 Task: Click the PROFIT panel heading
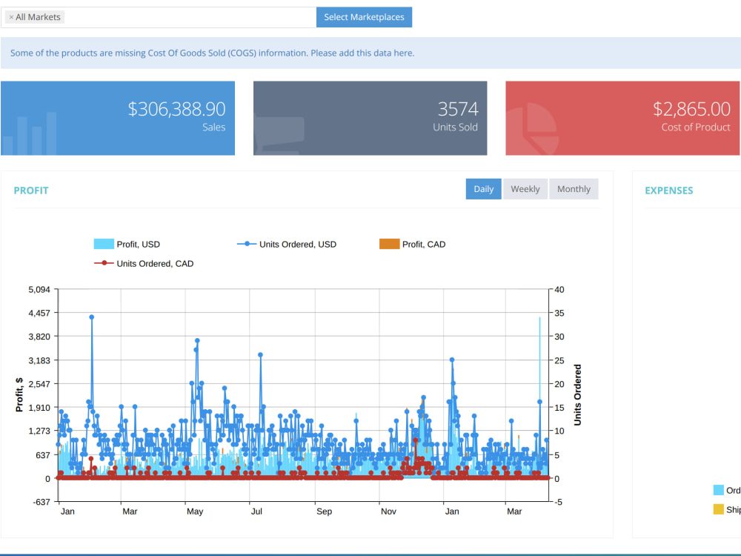pos(31,191)
